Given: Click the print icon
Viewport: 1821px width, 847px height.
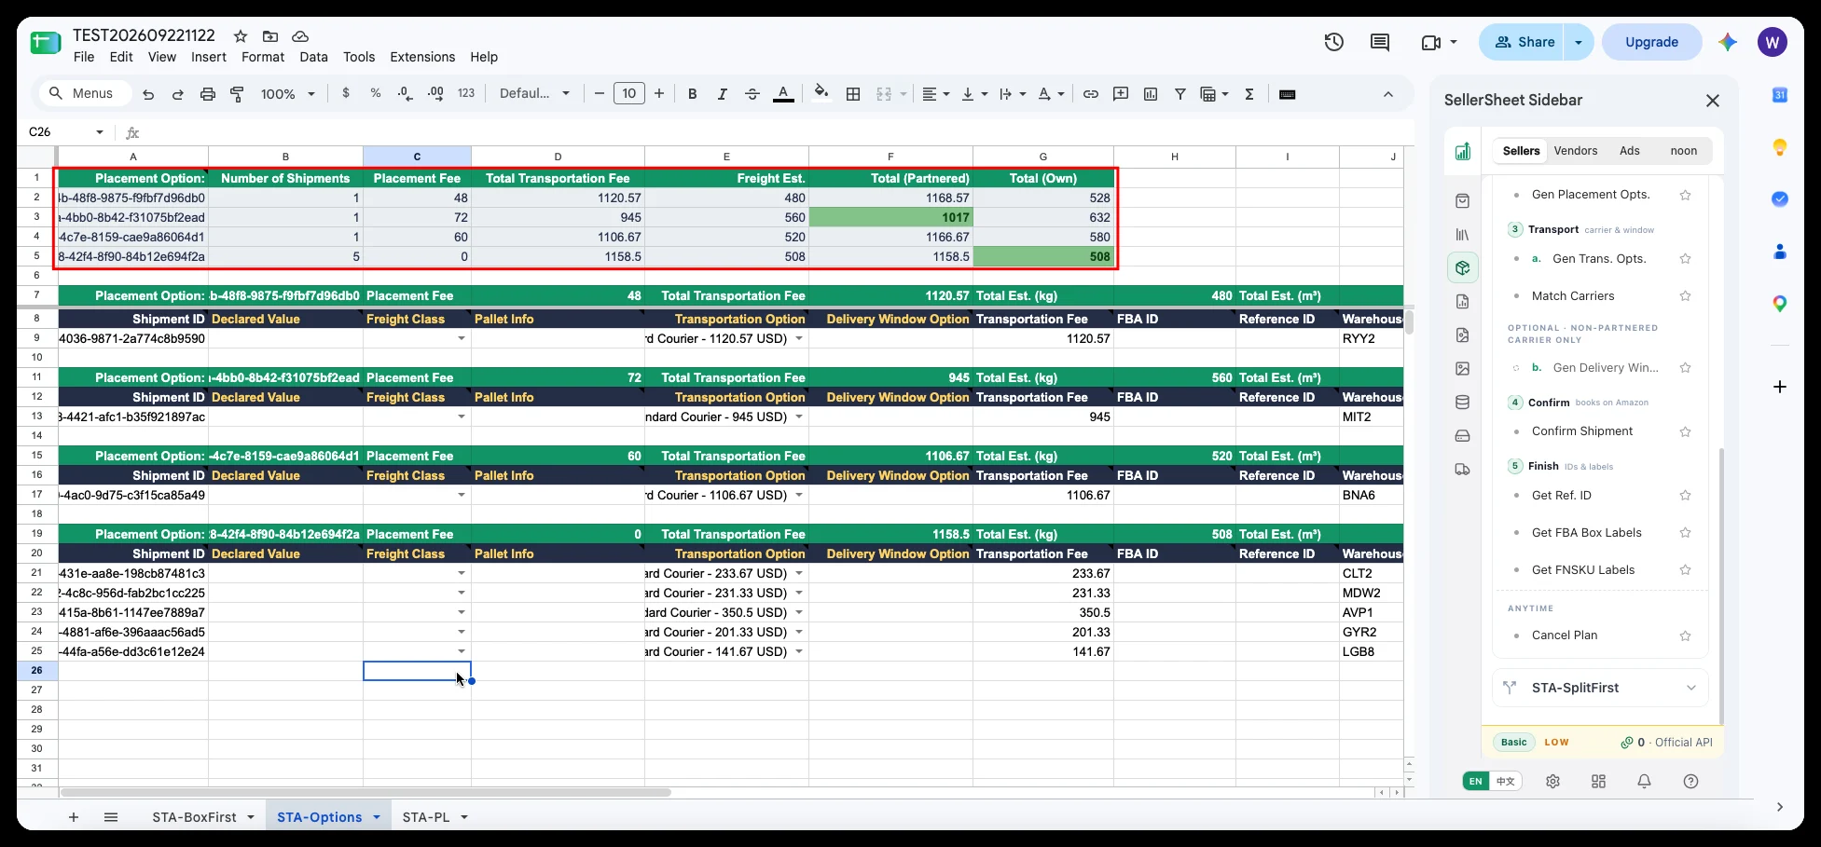Looking at the screenshot, I should [208, 94].
